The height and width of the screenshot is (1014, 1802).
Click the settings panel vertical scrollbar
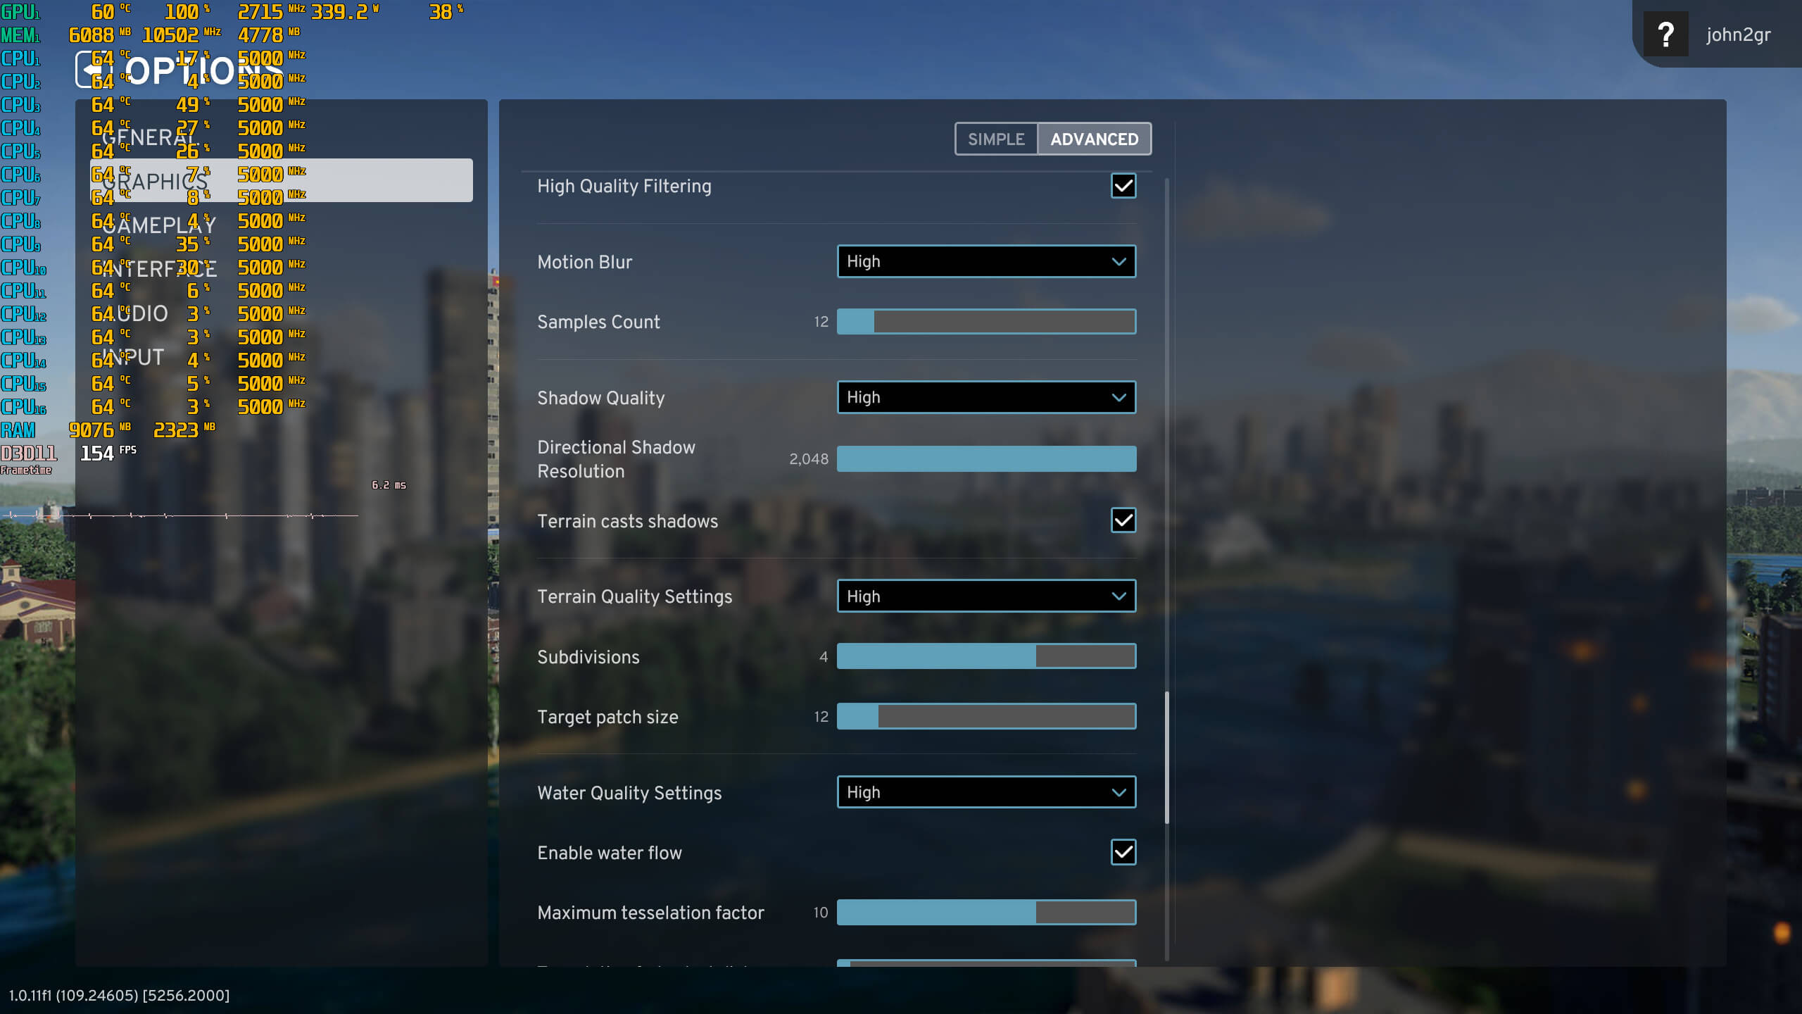click(x=1166, y=757)
